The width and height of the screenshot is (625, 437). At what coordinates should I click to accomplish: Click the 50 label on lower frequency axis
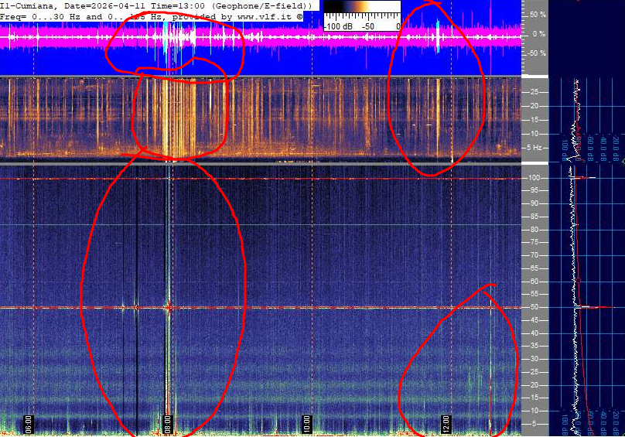click(534, 307)
